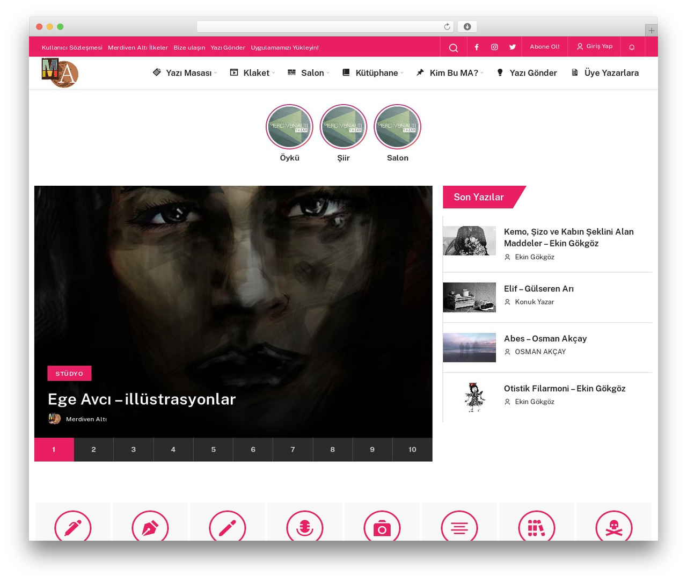Open the Ege Avcı – illüstrasyonlar headline
The height and width of the screenshot is (582, 687).
[142, 399]
